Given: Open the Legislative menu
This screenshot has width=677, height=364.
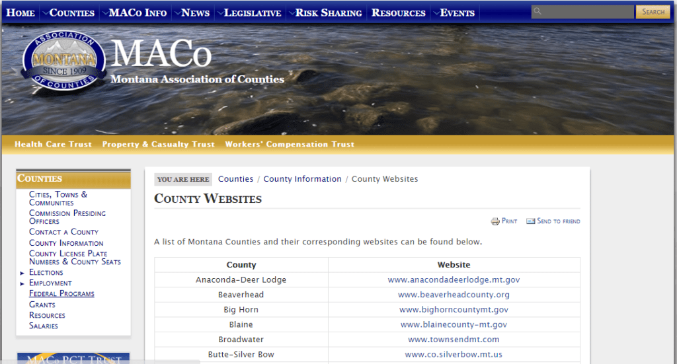Looking at the screenshot, I should pyautogui.click(x=253, y=13).
